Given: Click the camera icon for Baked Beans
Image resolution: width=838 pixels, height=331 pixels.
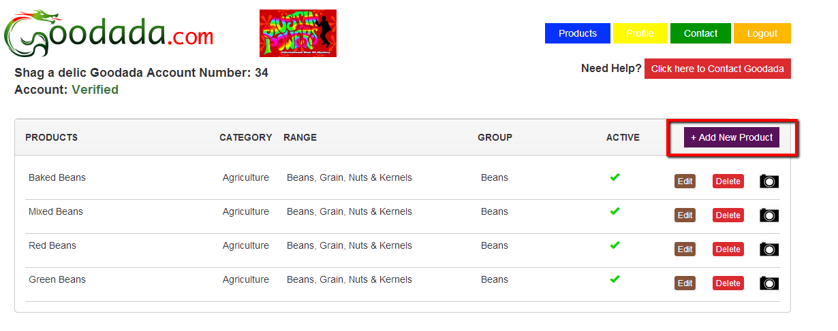Looking at the screenshot, I should 769,181.
